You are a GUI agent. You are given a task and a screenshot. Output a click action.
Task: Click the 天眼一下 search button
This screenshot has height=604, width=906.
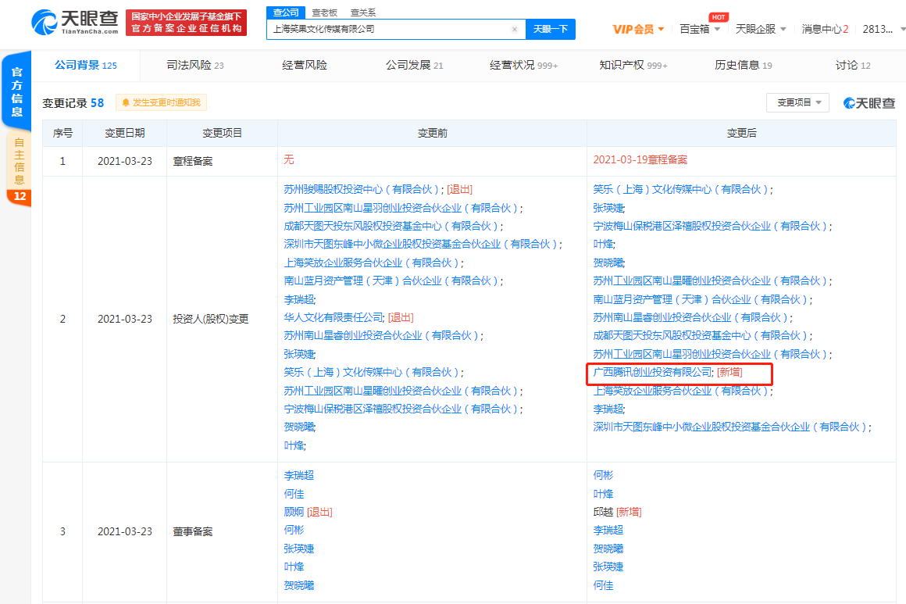tap(550, 29)
